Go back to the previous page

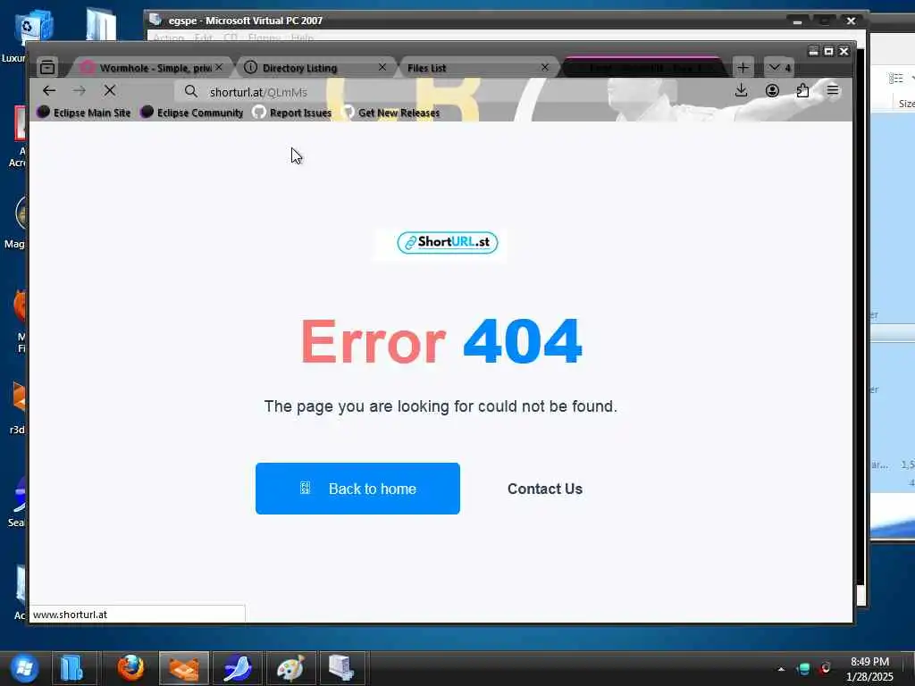coord(49,90)
